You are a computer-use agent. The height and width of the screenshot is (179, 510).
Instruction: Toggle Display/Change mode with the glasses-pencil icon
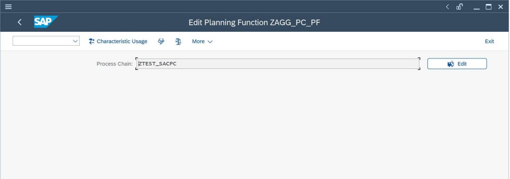[x=161, y=41]
